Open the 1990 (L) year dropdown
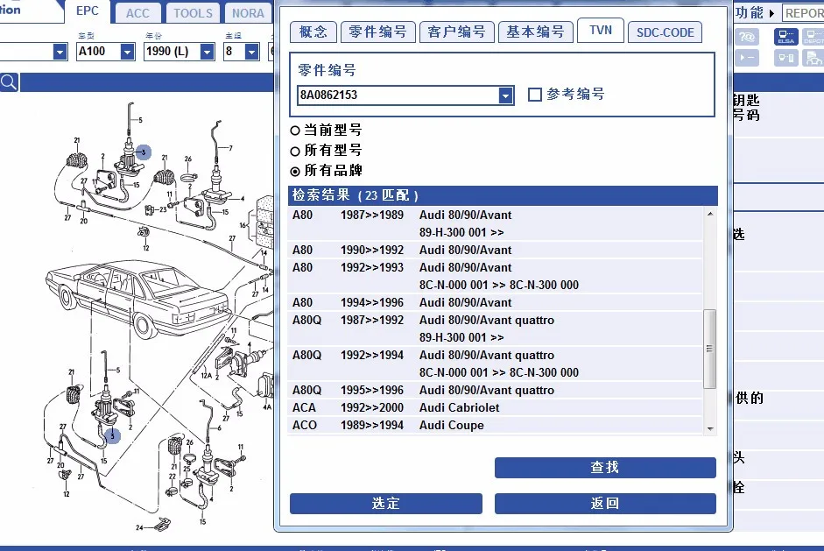The height and width of the screenshot is (551, 824). pos(208,52)
